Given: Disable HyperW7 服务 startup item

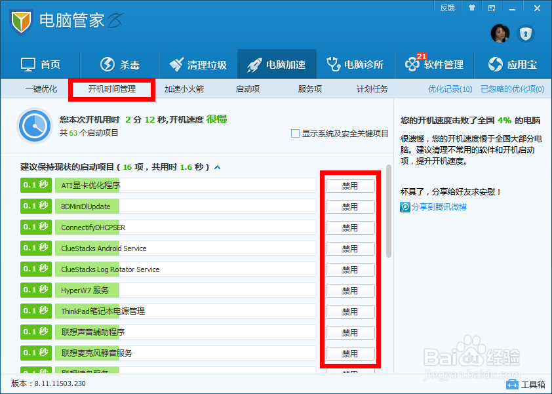Looking at the screenshot, I should [x=350, y=290].
